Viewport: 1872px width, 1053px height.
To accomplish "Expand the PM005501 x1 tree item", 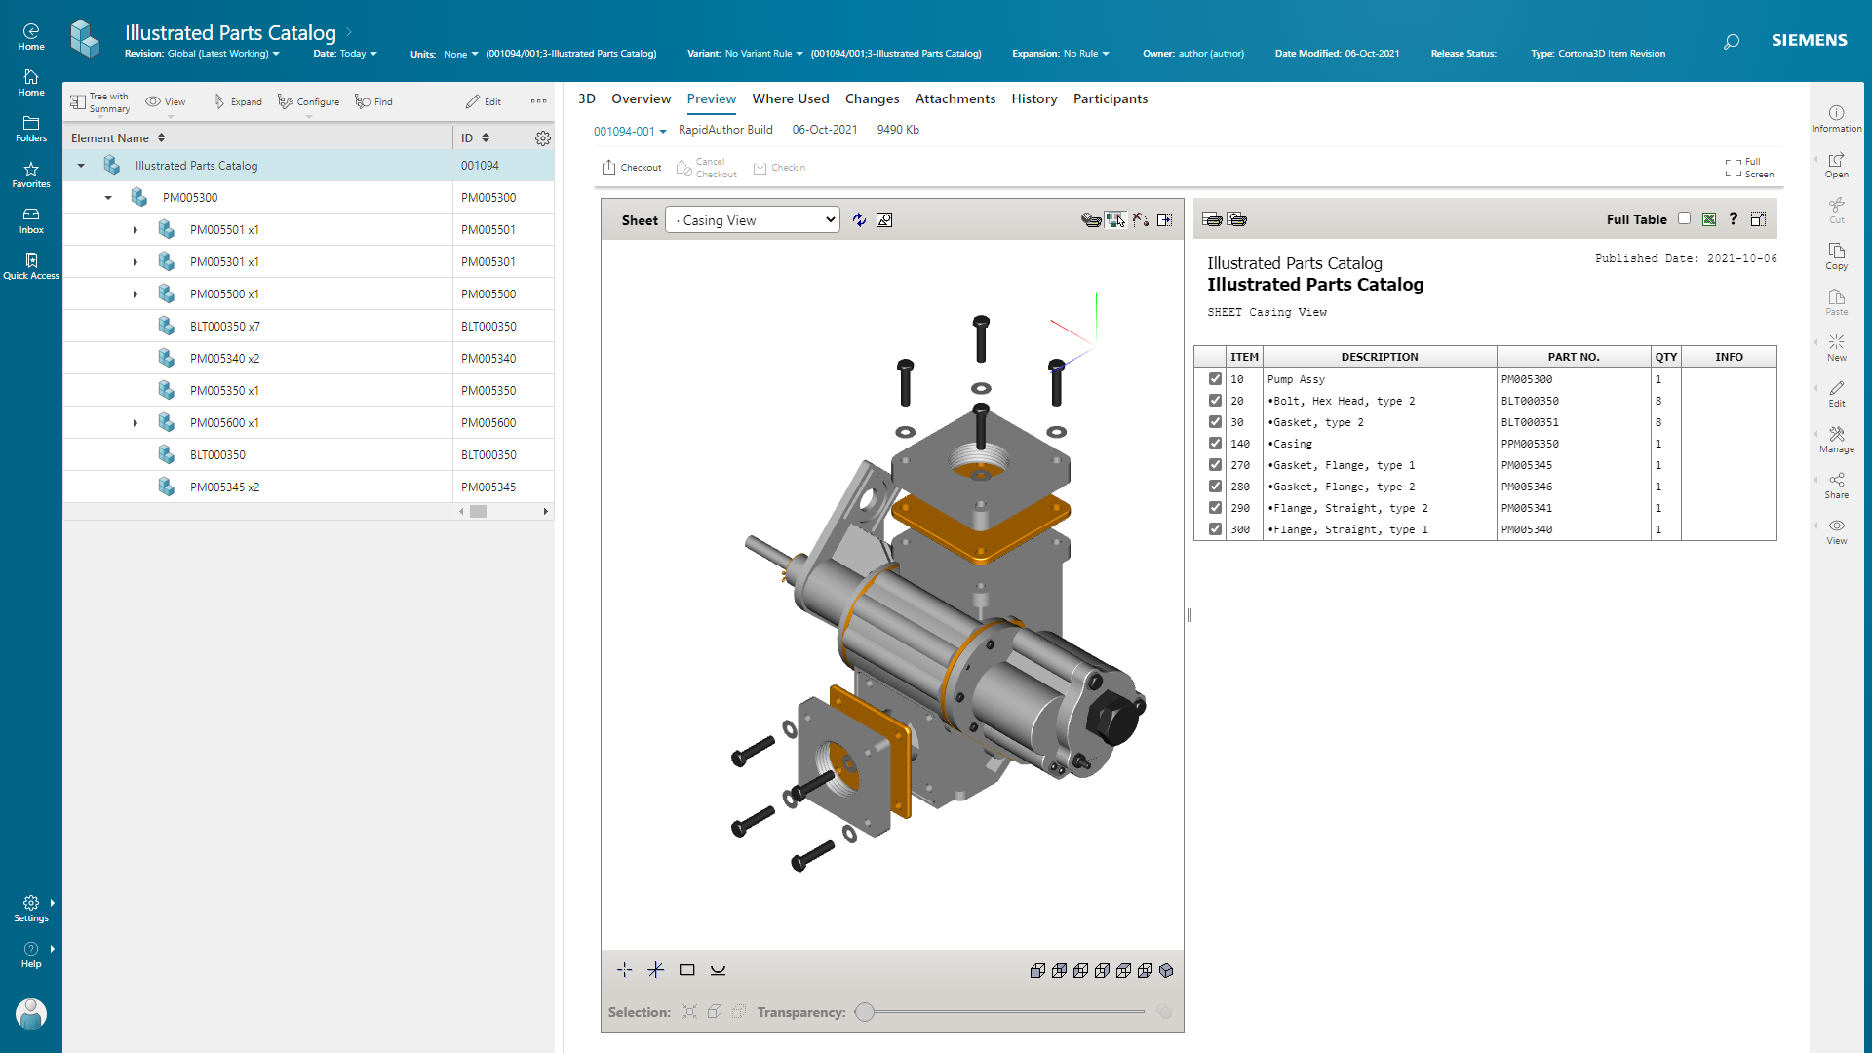I will pyautogui.click(x=135, y=229).
